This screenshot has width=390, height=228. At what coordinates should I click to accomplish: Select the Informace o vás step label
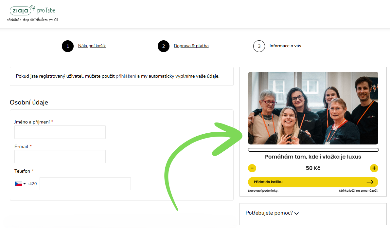coord(285,46)
